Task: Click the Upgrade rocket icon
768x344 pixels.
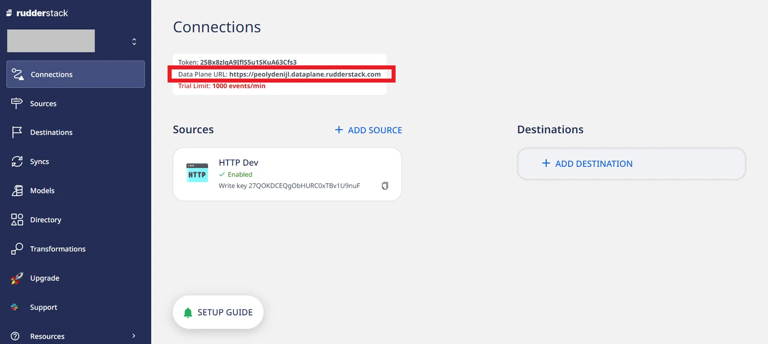Action: pyautogui.click(x=17, y=278)
